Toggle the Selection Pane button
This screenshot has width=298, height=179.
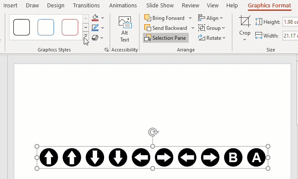[x=165, y=38]
